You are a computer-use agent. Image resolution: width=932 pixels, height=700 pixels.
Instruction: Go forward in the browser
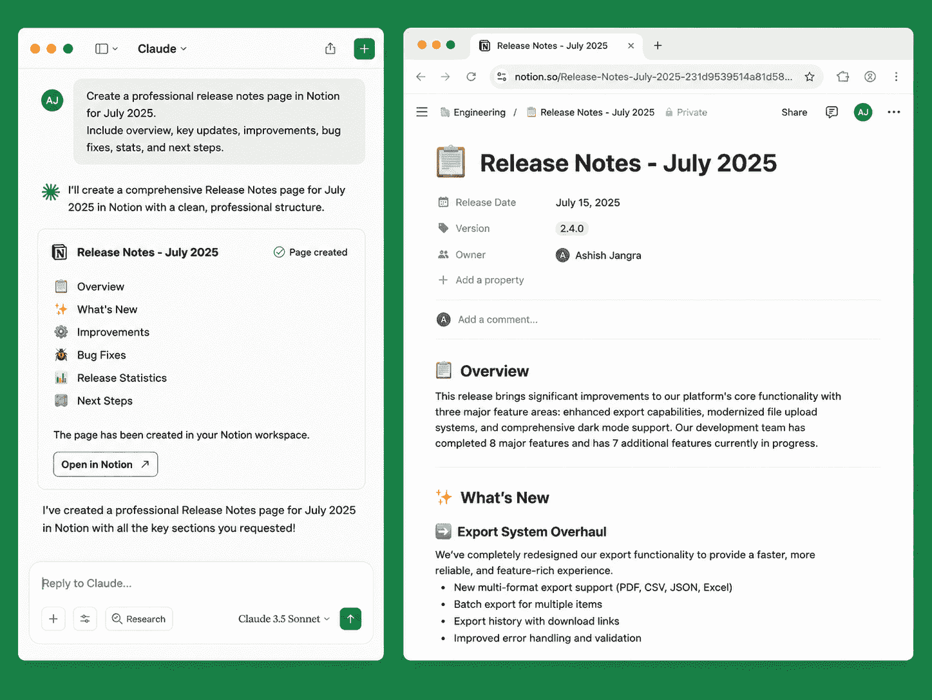[446, 77]
